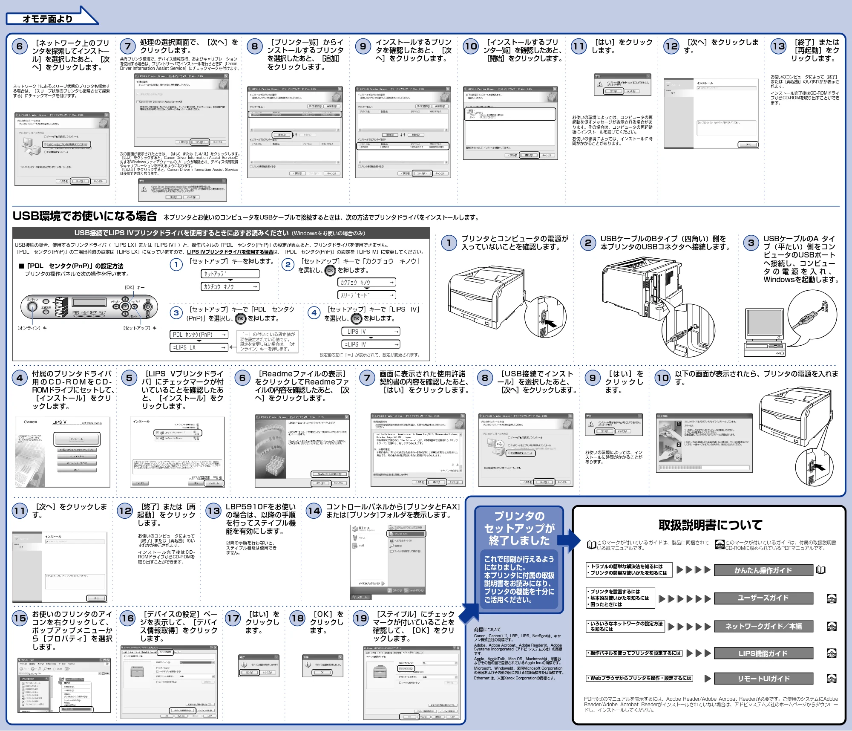Choose プロパティ from the printer context menu

click(x=77, y=710)
